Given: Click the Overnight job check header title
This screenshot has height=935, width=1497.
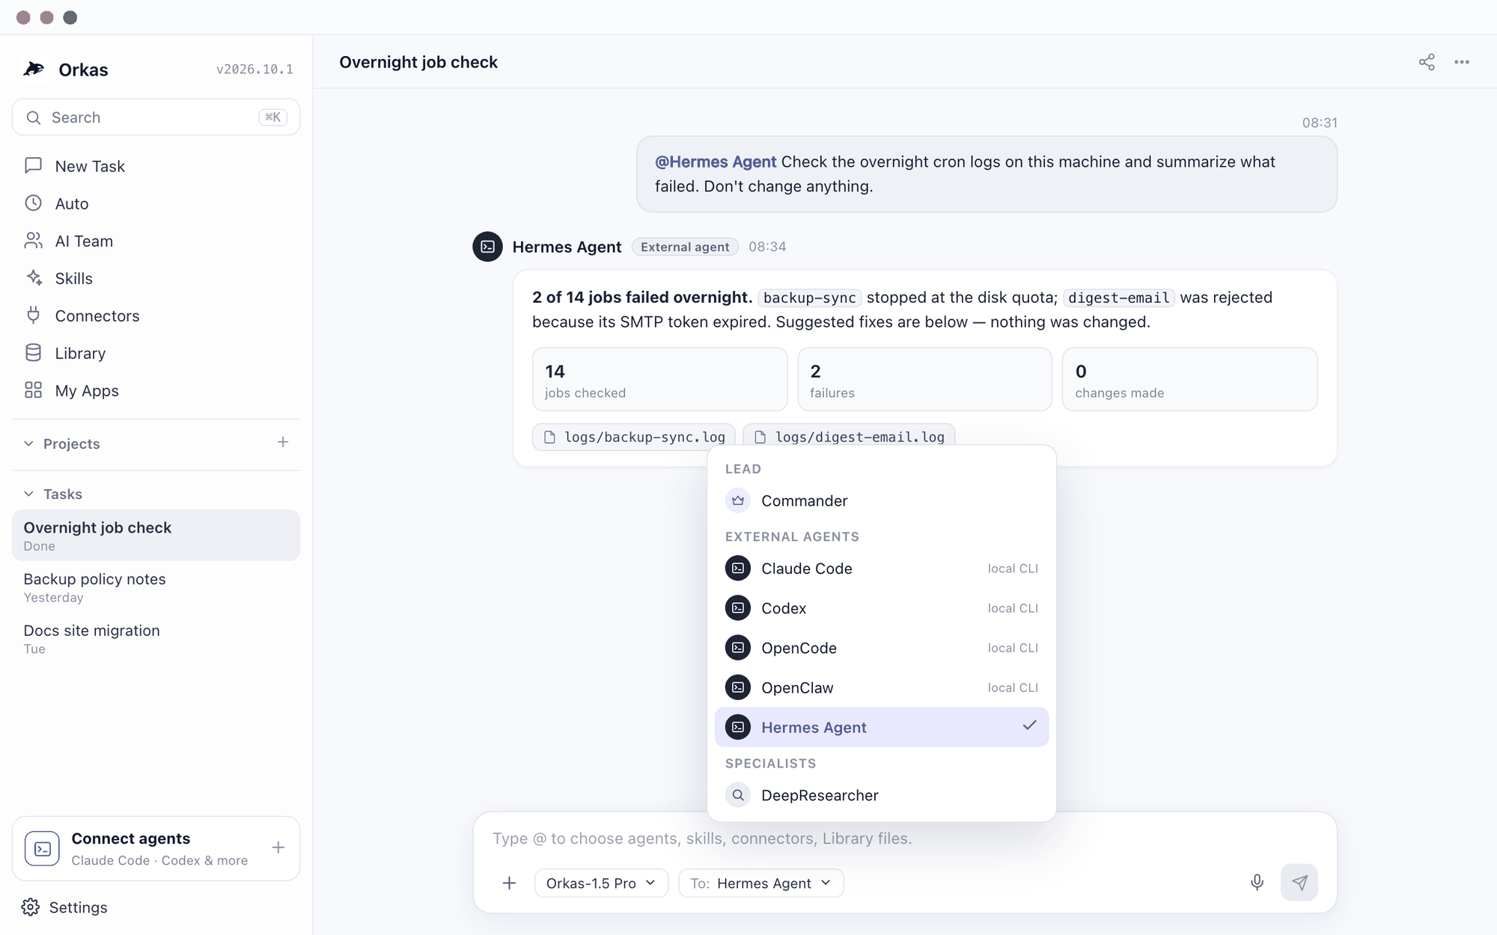Looking at the screenshot, I should click(x=418, y=62).
